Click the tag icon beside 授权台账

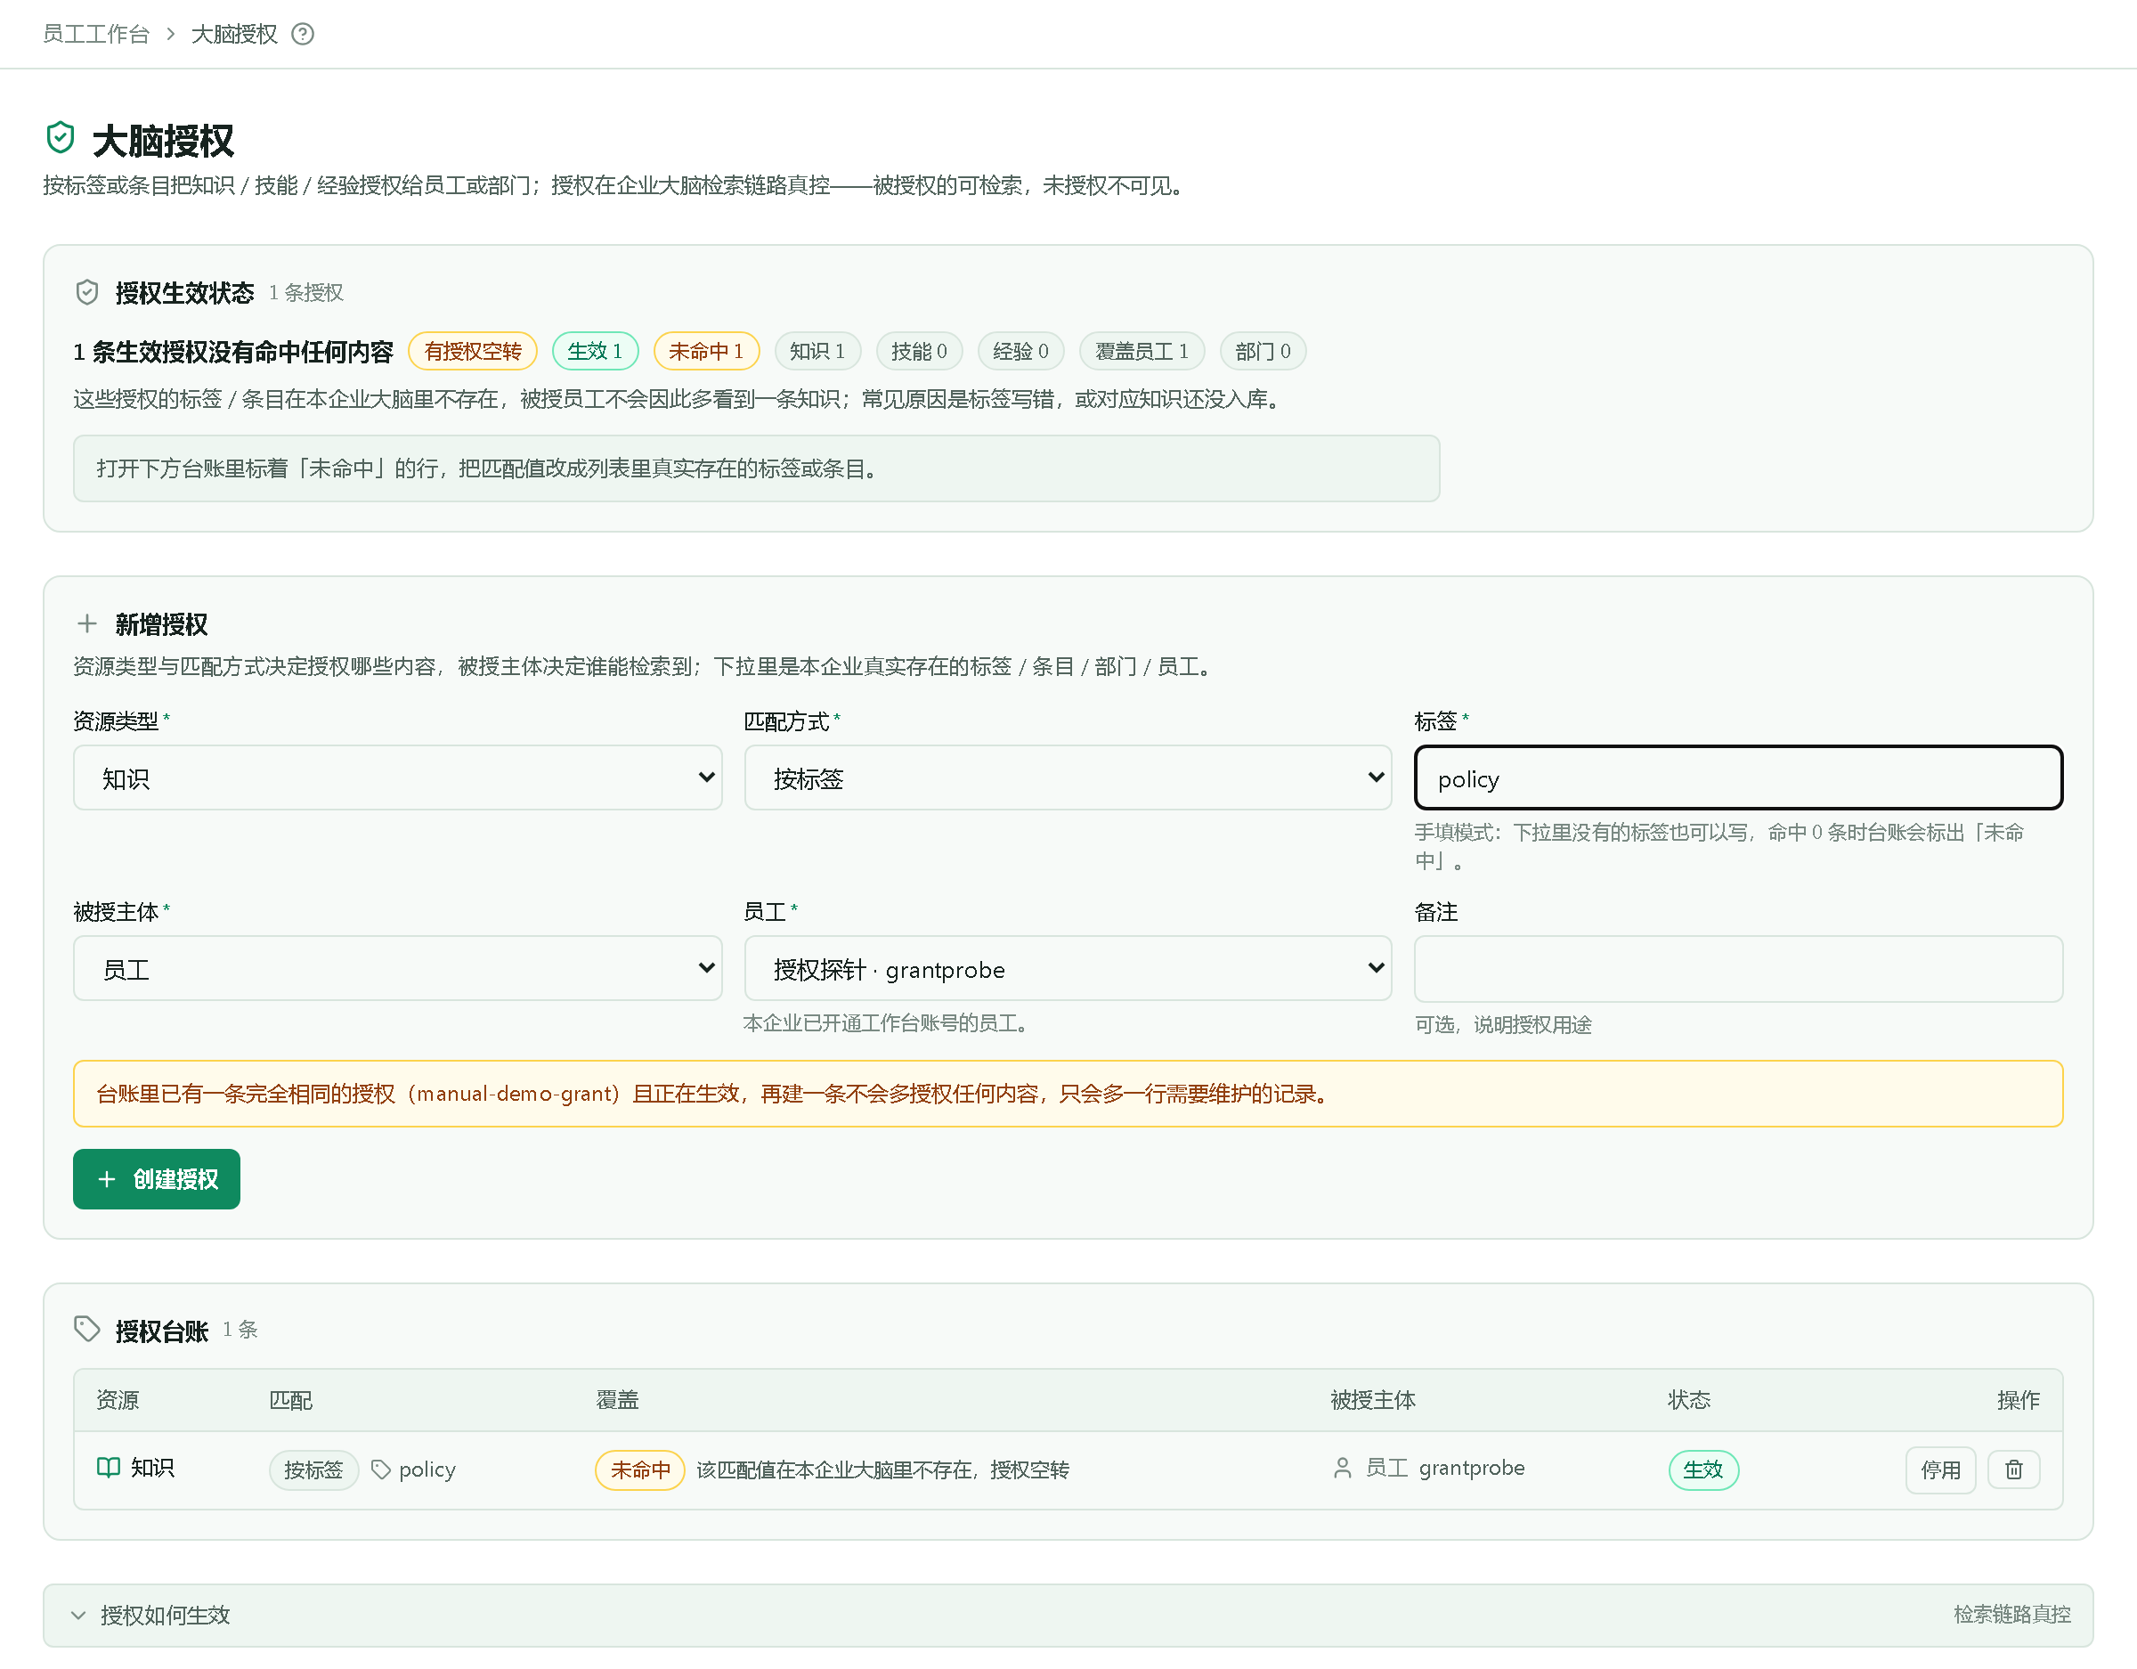87,1330
